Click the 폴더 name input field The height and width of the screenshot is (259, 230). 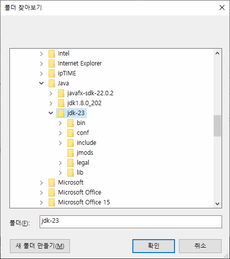131,222
